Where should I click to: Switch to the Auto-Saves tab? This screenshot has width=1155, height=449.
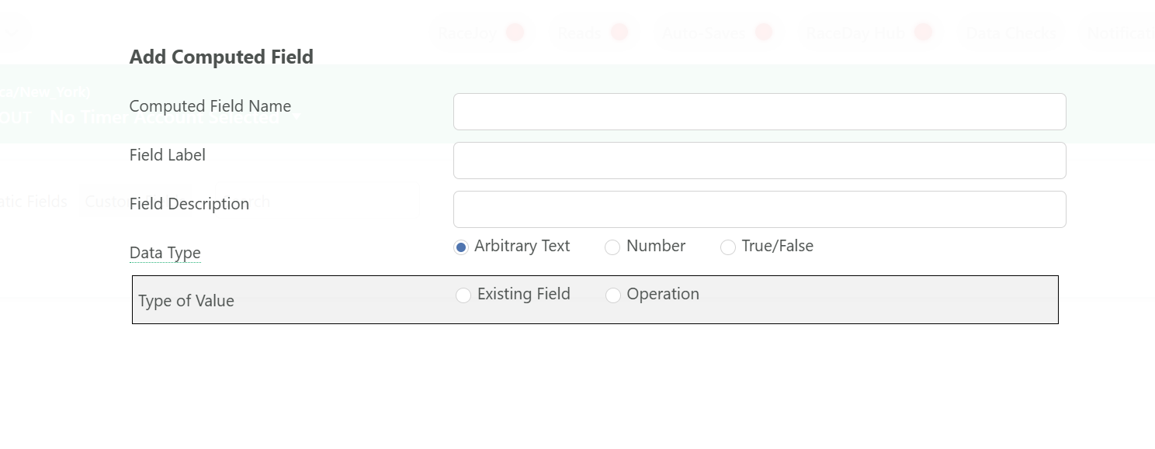[703, 33]
